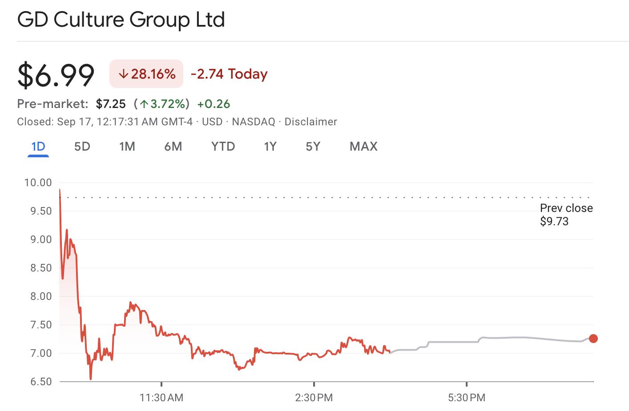
Task: Open the Disclaimer link
Action: coord(310,122)
